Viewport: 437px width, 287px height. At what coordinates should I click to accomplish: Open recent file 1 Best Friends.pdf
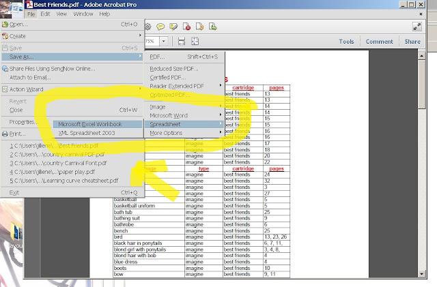[x=72, y=146]
